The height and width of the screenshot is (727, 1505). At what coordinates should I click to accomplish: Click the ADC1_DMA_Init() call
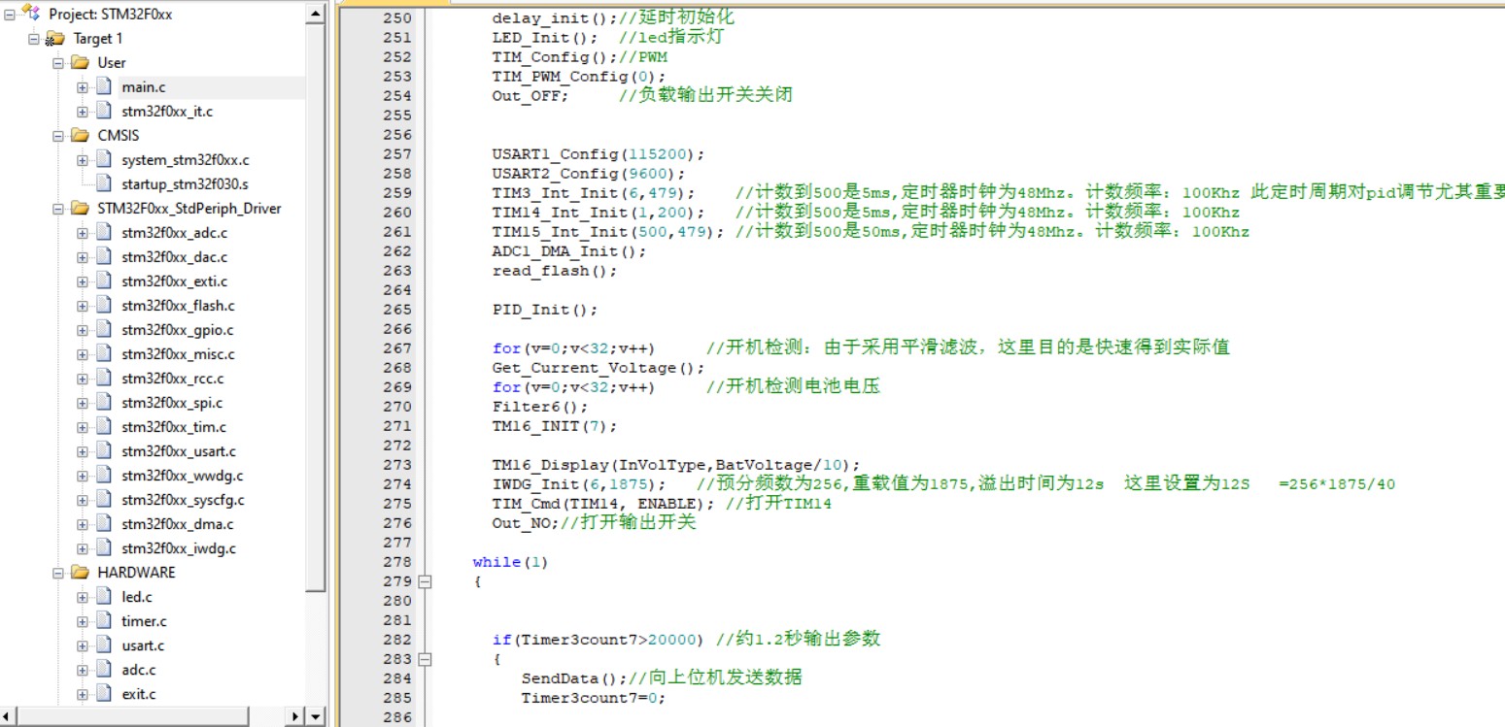(569, 251)
